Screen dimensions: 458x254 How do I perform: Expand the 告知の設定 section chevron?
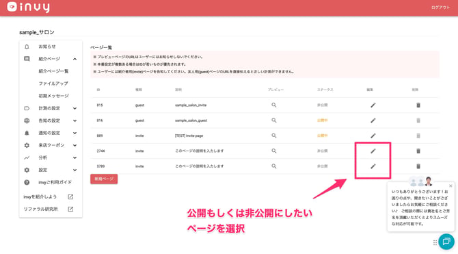click(x=75, y=120)
